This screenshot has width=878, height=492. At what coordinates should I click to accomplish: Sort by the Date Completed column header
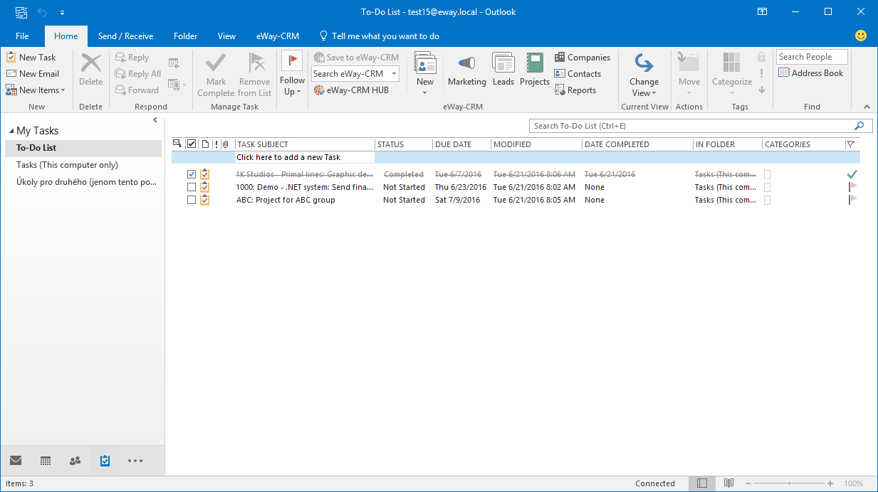click(637, 144)
